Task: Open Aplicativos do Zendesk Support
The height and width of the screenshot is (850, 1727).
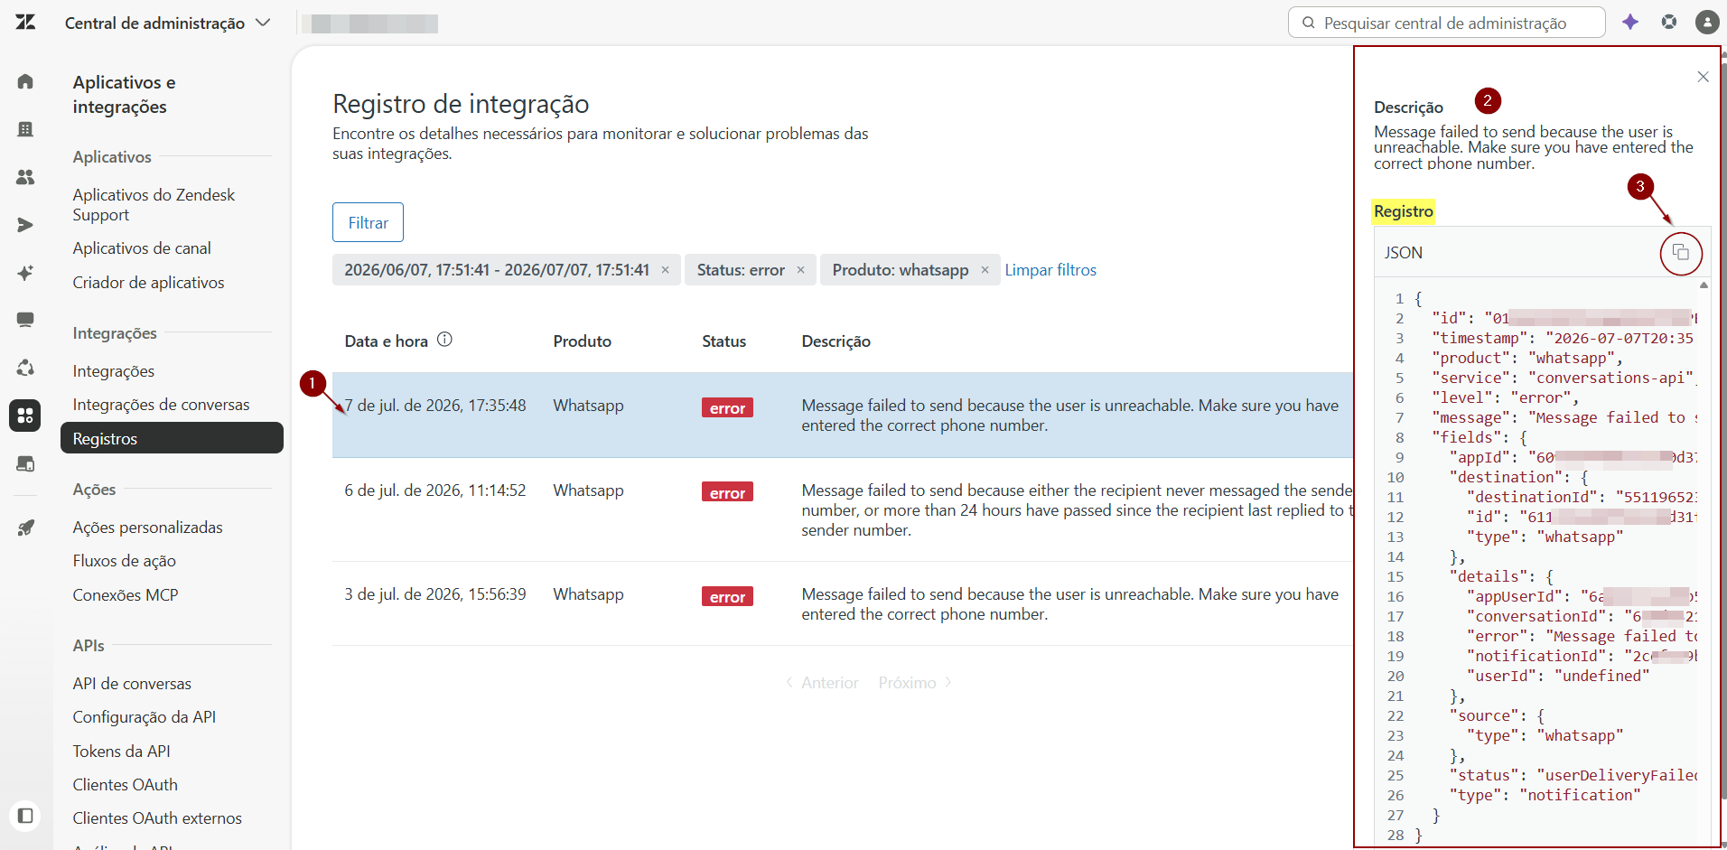Action: tap(154, 205)
